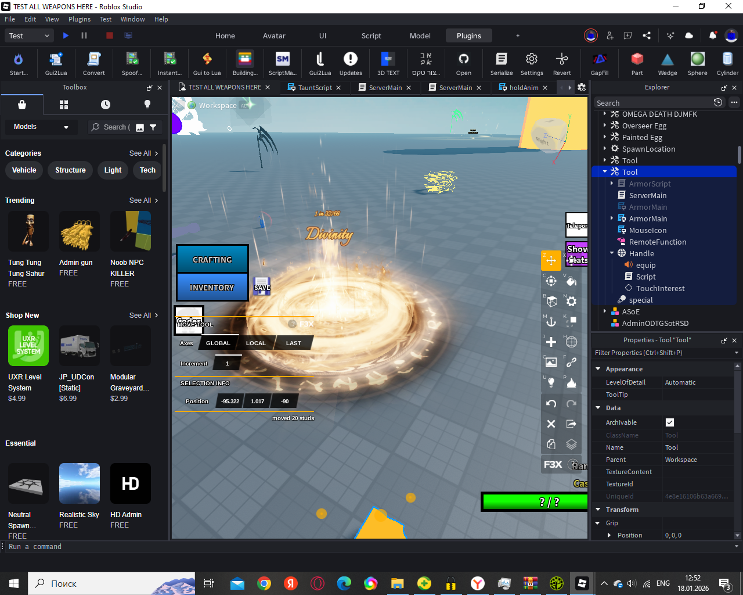Viewport: 743px width, 595px height.
Task: Click the F3X undo arrow icon
Action: pyautogui.click(x=551, y=404)
